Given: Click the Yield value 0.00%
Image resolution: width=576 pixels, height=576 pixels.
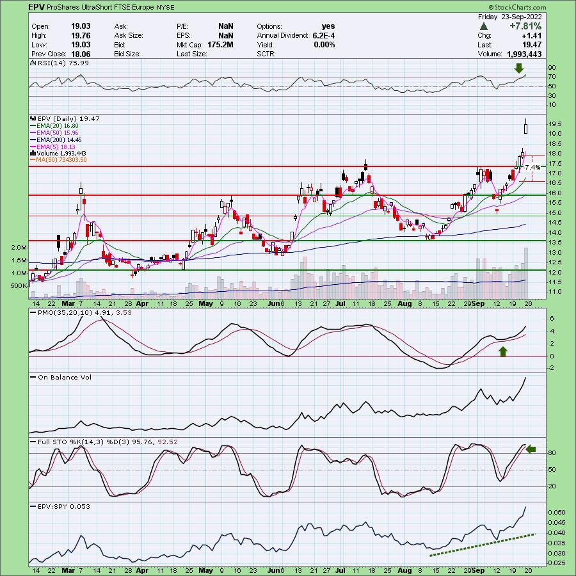Looking at the screenshot, I should coord(324,45).
